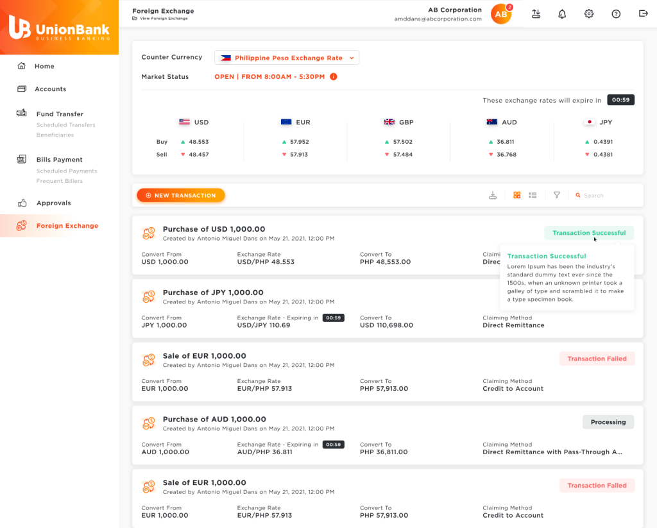The width and height of the screenshot is (657, 528).
Task: Open the filter funnel icon
Action: [557, 195]
